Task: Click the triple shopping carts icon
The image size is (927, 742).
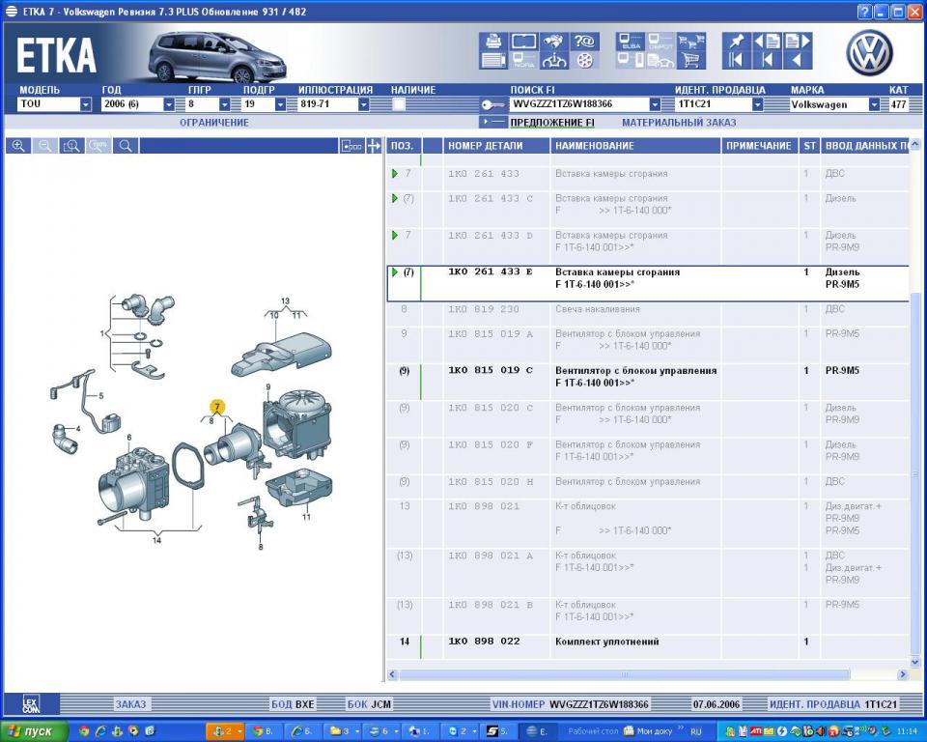Action: pos(690,41)
